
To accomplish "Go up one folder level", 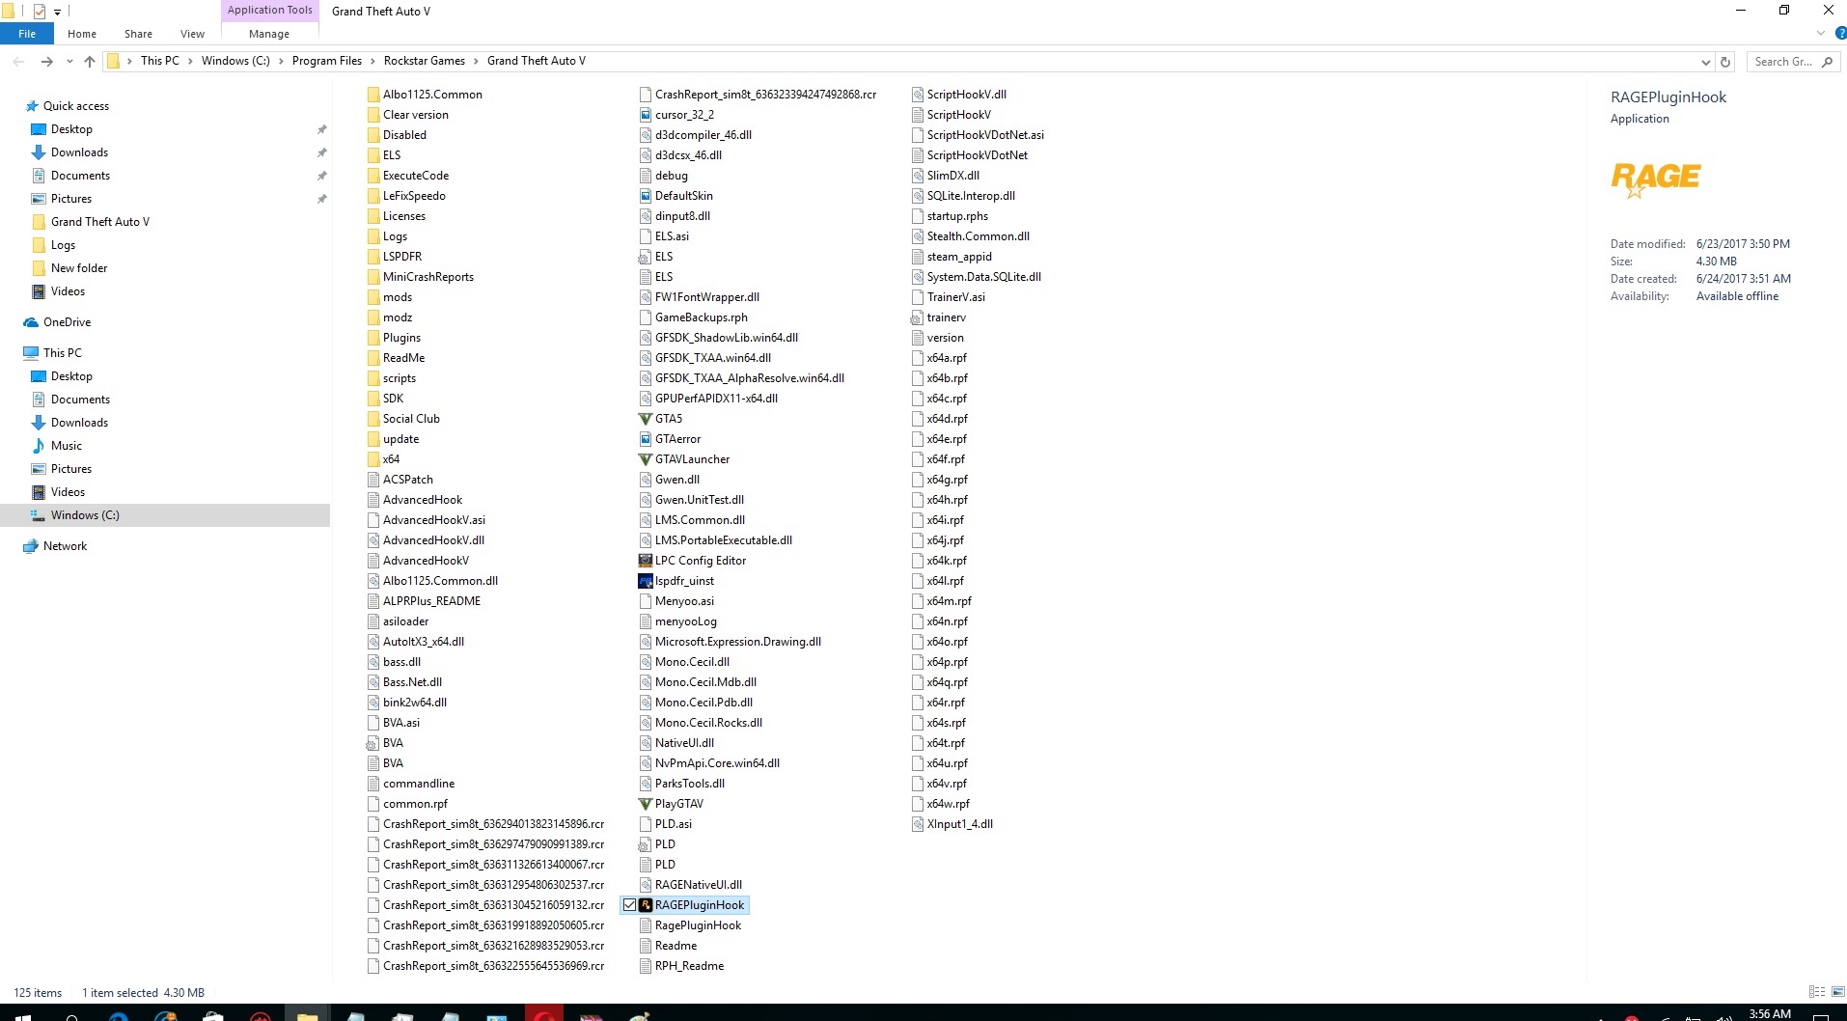I will (x=90, y=61).
